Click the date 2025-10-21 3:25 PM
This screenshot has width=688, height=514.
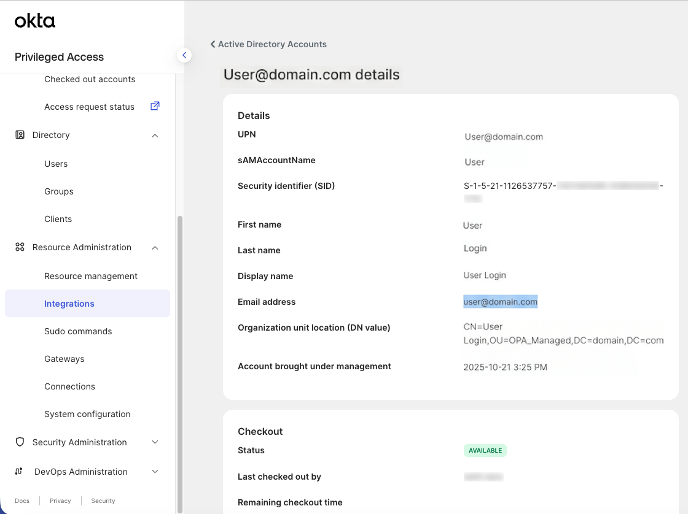click(x=505, y=367)
